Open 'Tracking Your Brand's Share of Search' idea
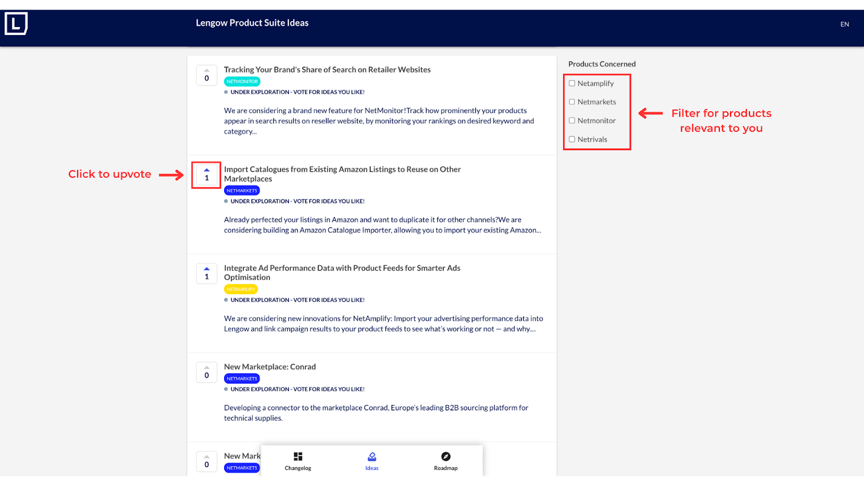The image size is (864, 486). click(x=327, y=70)
